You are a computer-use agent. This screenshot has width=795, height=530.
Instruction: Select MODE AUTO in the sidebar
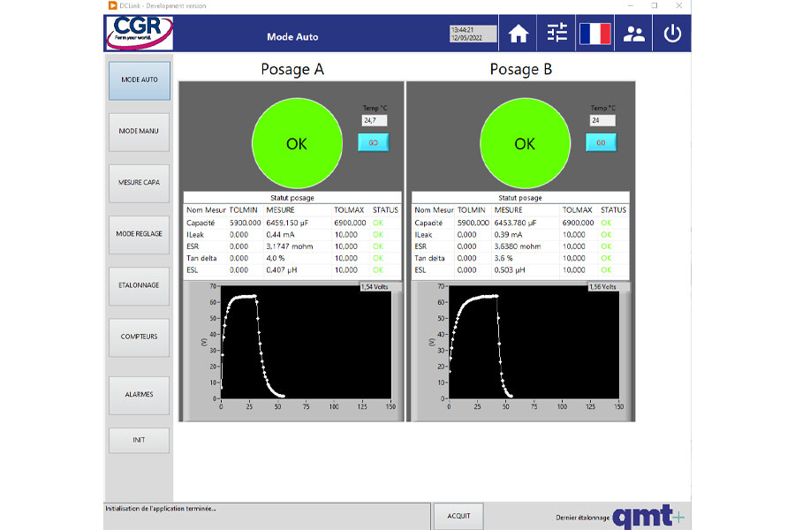139,79
